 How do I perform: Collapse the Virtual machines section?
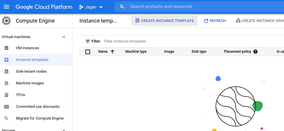(x=64, y=37)
